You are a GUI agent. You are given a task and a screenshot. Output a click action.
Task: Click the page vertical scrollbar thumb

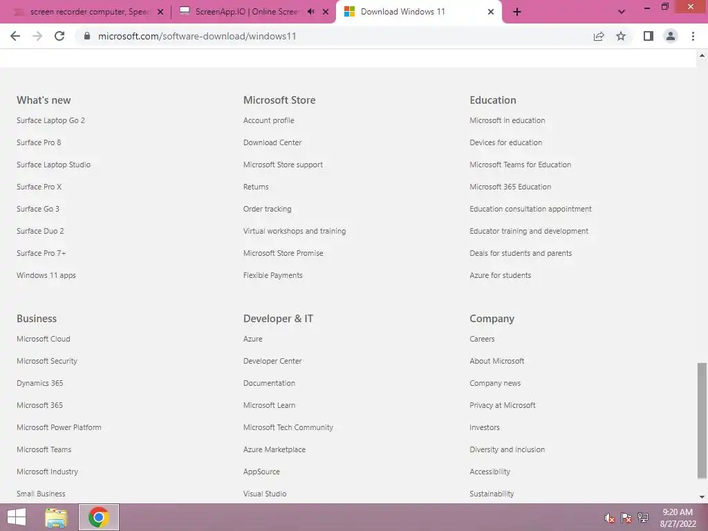pos(702,420)
